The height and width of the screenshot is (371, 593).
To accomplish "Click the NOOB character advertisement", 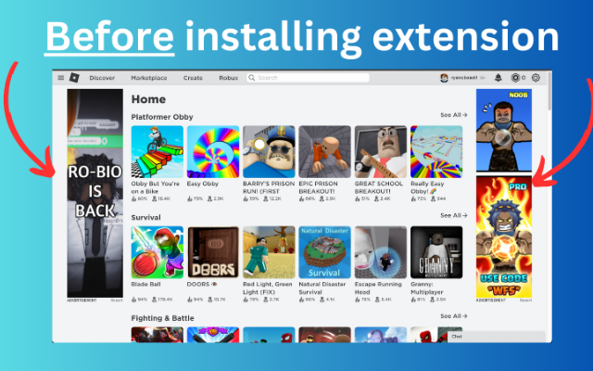I will point(504,130).
